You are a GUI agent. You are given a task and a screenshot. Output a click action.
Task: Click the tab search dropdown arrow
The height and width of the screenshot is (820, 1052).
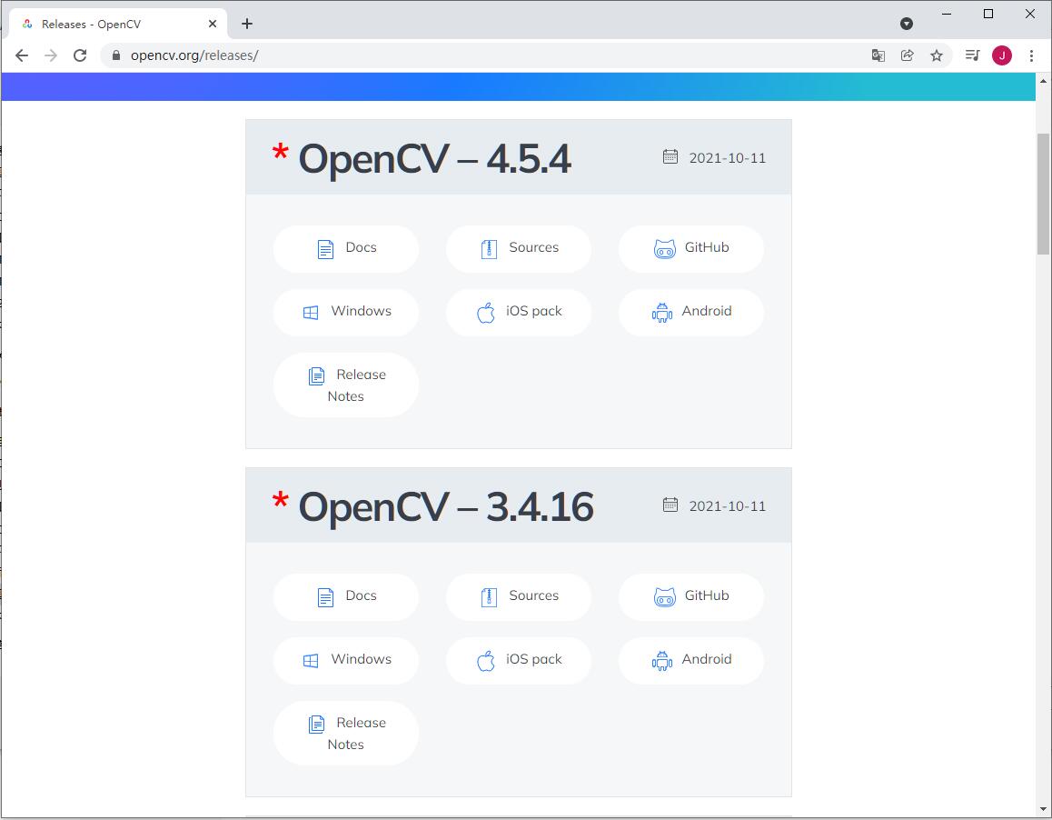907,24
